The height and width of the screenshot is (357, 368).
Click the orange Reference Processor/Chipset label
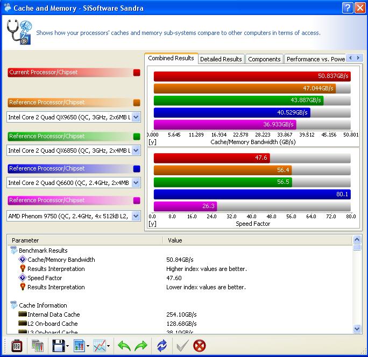(x=70, y=103)
